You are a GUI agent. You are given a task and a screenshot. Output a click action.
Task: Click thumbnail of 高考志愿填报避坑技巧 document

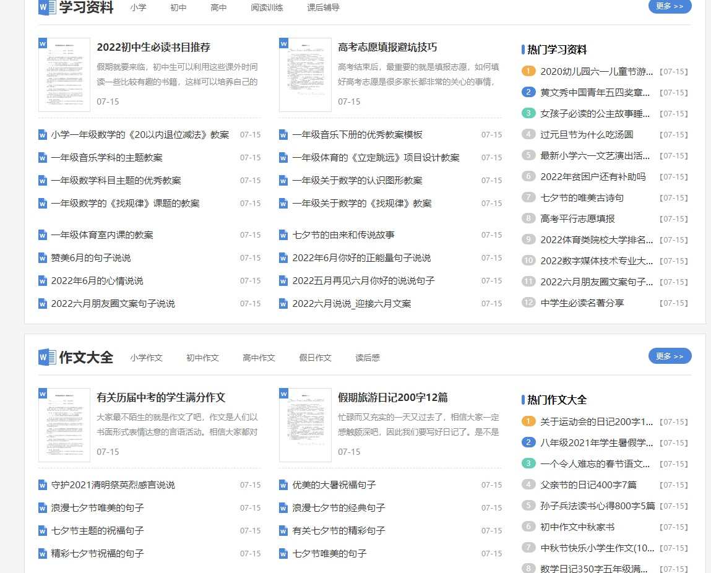(x=305, y=75)
